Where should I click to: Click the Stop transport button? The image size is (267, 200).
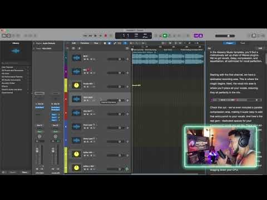coord(96,36)
